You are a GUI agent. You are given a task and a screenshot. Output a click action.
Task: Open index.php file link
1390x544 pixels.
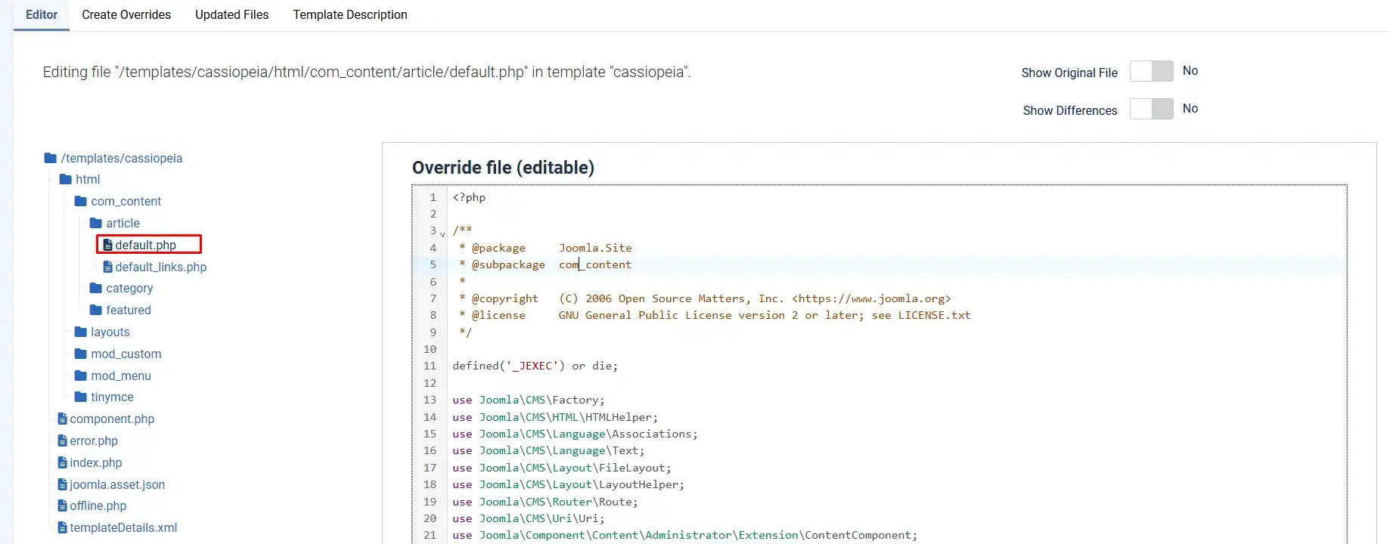coord(96,462)
